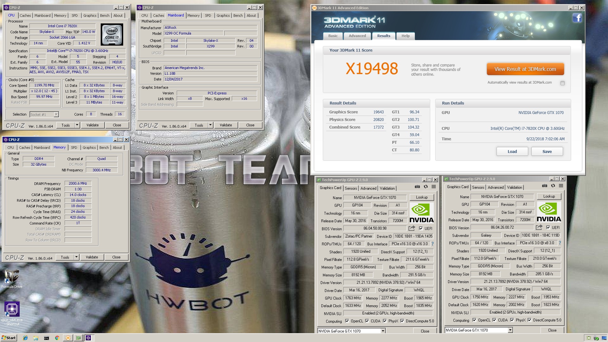
Task: Switch to CPU-Z taskbar button
Action: tap(89, 338)
